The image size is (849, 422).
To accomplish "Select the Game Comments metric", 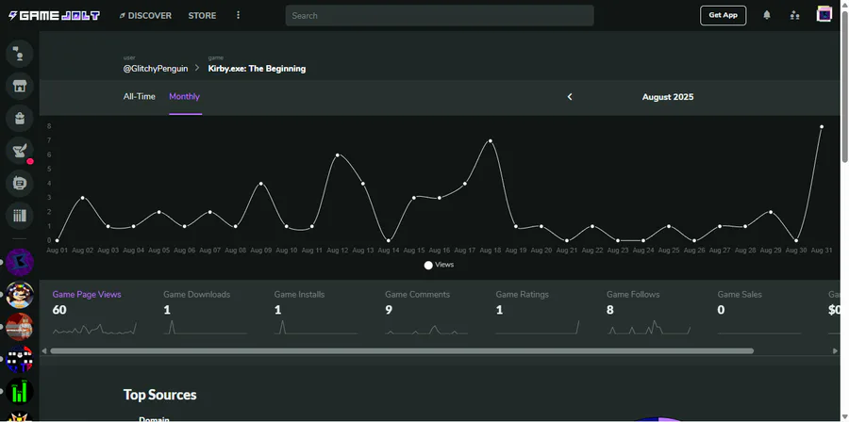I will (426, 315).
